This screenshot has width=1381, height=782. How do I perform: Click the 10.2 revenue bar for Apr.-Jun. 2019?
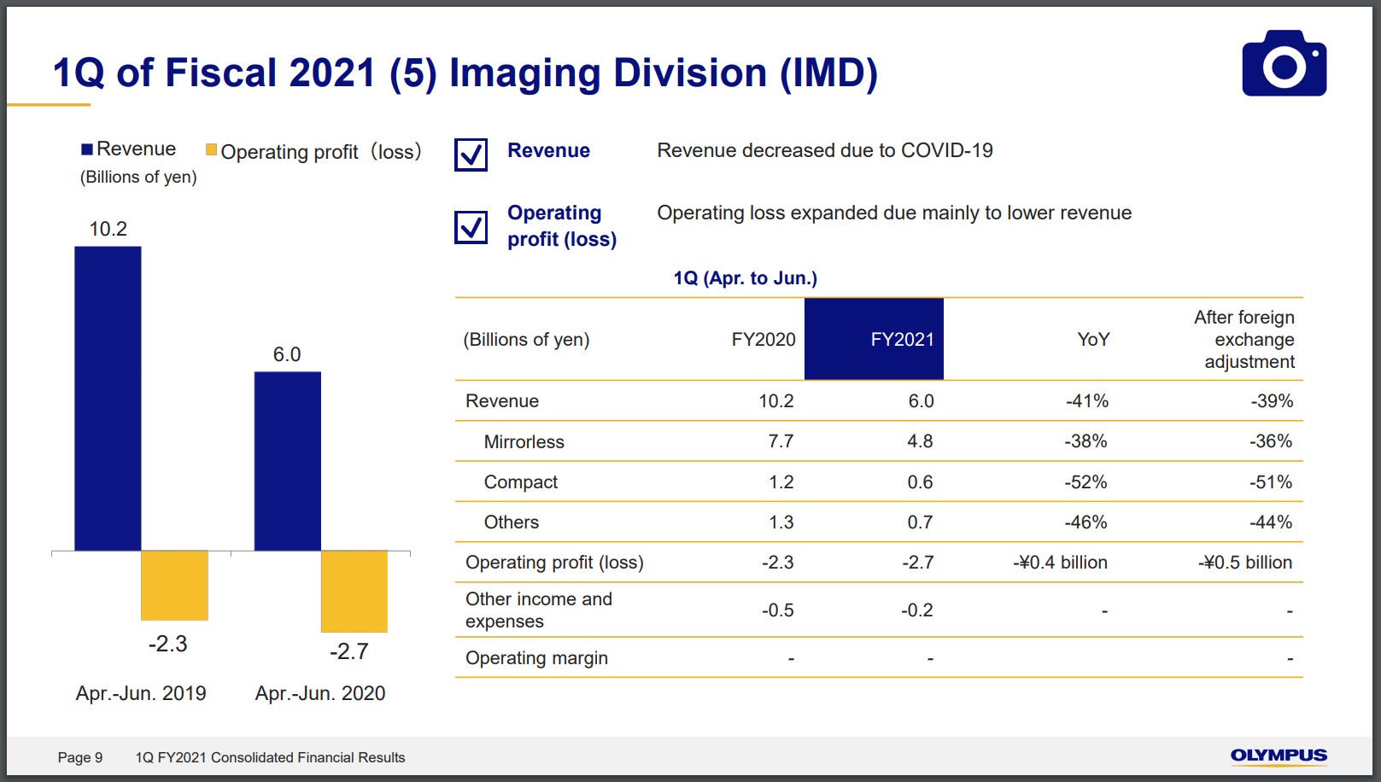point(108,399)
